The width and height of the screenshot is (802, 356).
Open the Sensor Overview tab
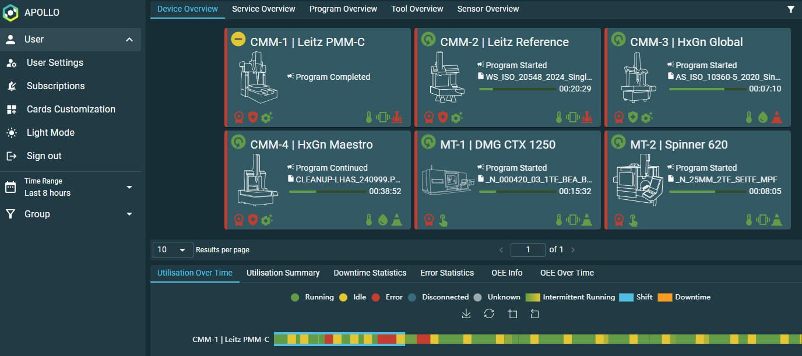(x=488, y=9)
